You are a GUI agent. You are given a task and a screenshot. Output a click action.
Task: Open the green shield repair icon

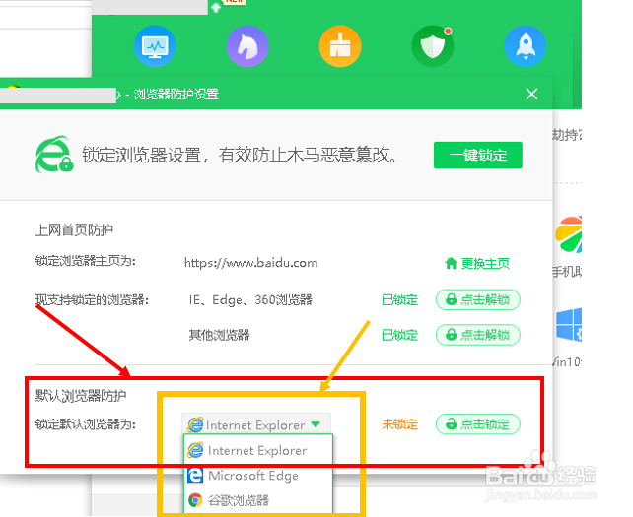click(x=433, y=46)
